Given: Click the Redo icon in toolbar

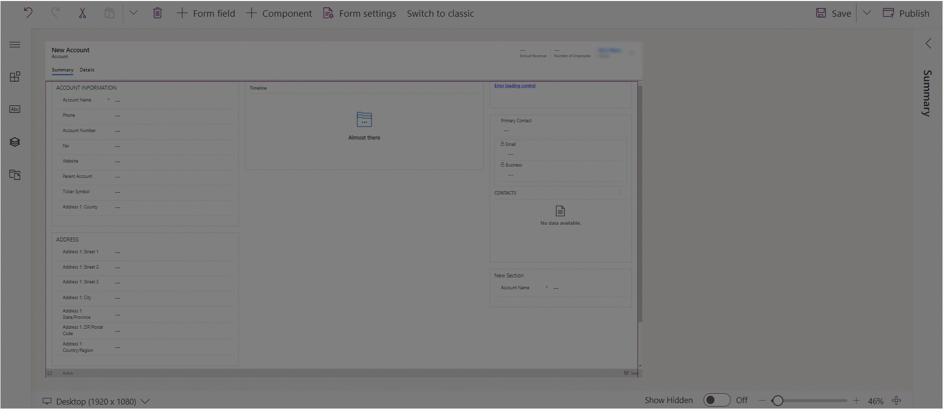Looking at the screenshot, I should [55, 13].
